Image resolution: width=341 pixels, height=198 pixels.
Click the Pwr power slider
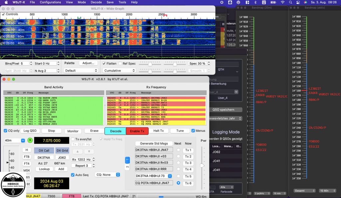pos(202,166)
